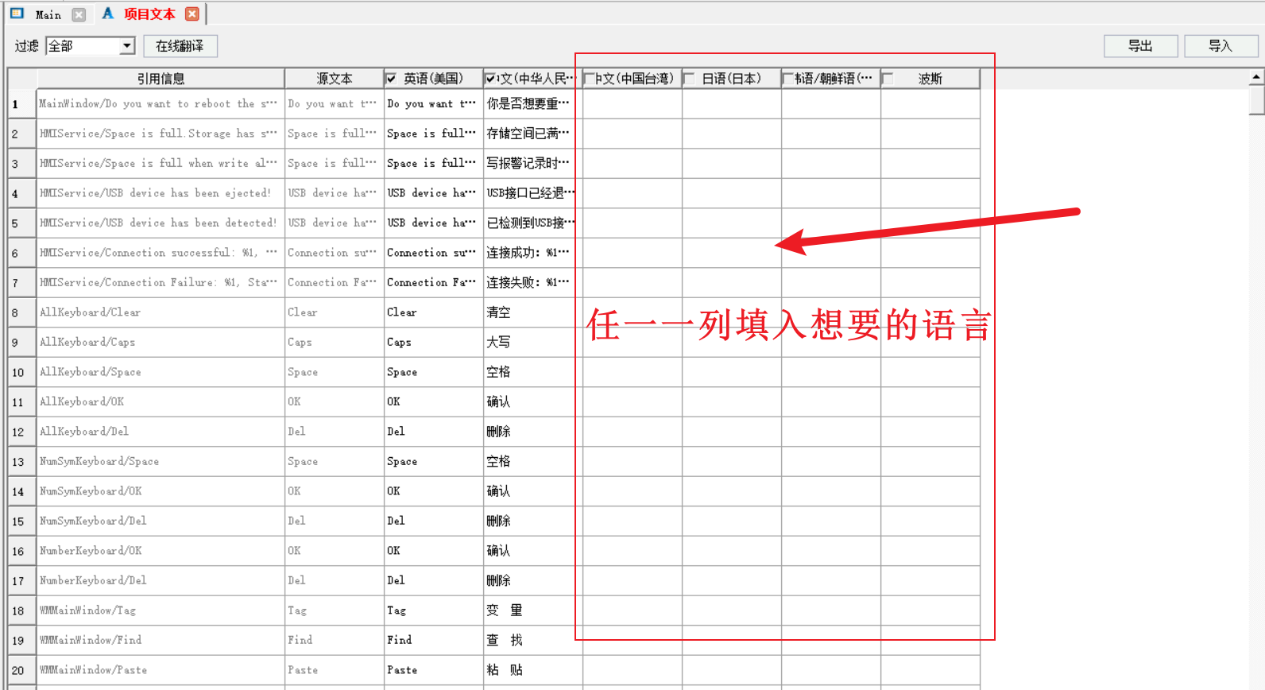Click the cell WMMainWindow/Tag
Screen dimensions: 1265x690
[x=161, y=611]
